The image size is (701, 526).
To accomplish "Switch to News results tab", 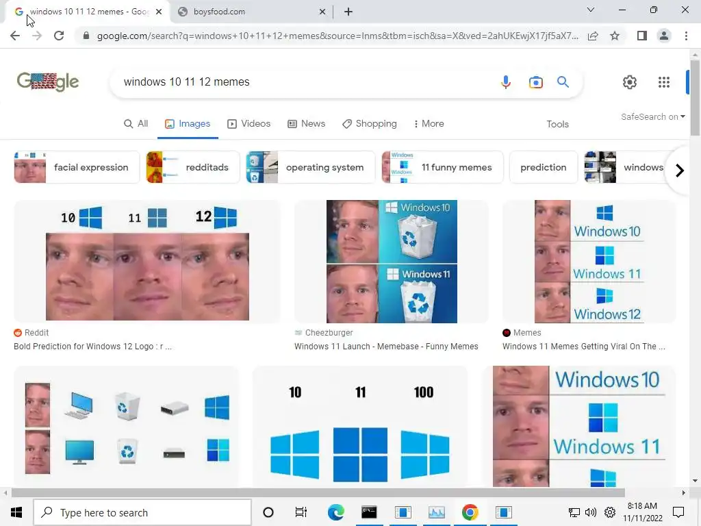I will tap(306, 124).
